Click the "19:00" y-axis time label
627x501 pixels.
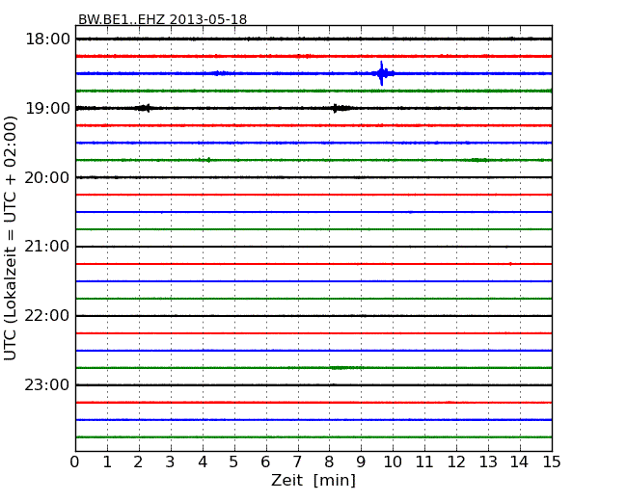(x=47, y=108)
